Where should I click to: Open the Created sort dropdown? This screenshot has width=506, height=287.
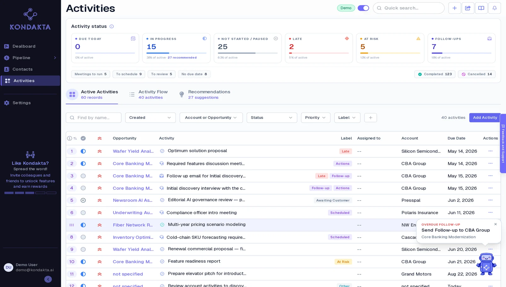150,118
